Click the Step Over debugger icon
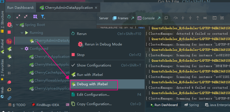 [175, 18]
